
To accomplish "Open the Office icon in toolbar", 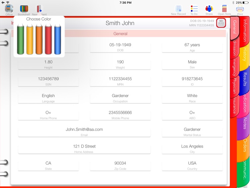I will click(x=9, y=9).
